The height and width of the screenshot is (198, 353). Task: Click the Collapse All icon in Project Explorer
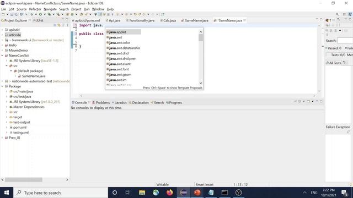click(55, 25)
